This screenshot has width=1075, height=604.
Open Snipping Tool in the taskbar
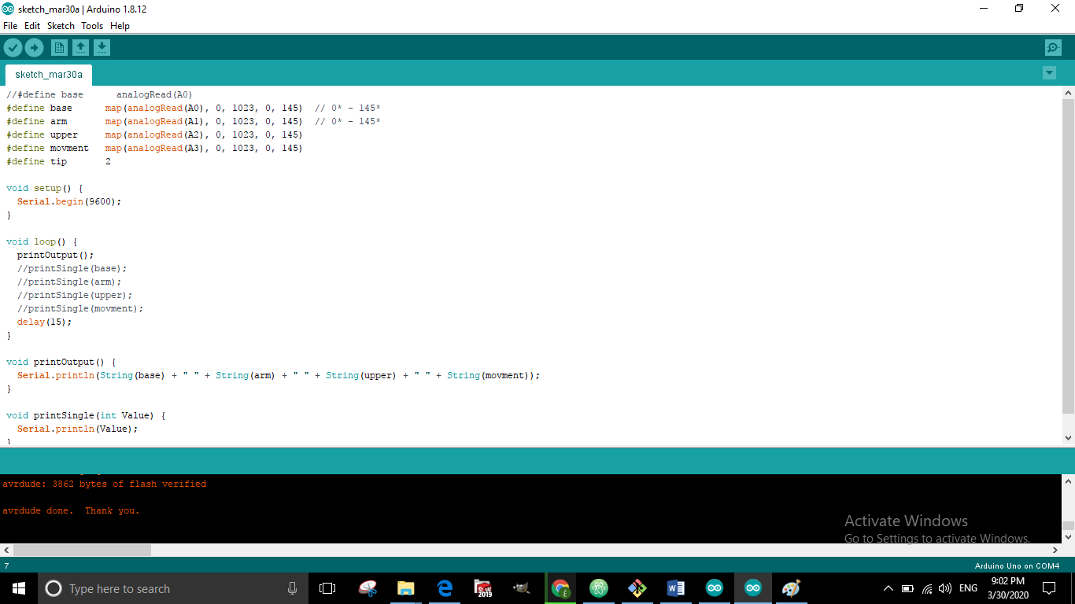pyautogui.click(x=368, y=588)
